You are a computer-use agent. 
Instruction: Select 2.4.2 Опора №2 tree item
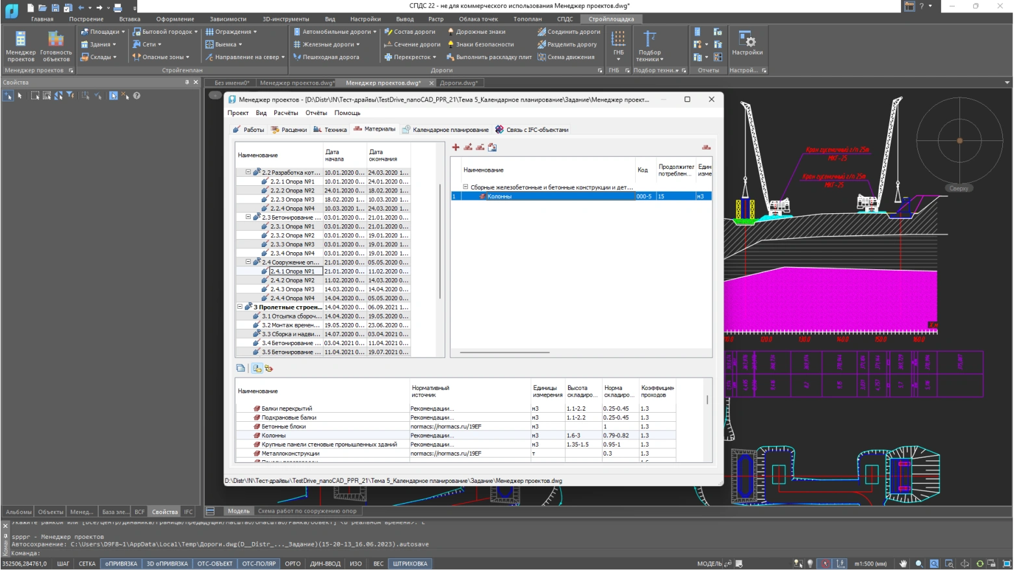click(x=292, y=280)
